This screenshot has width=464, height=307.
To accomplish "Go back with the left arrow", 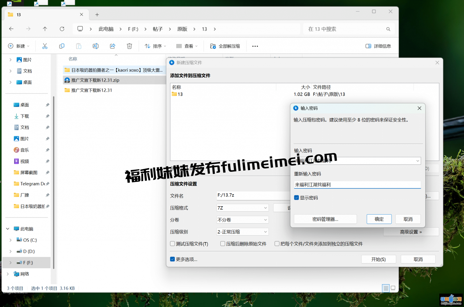I will tap(11, 29).
